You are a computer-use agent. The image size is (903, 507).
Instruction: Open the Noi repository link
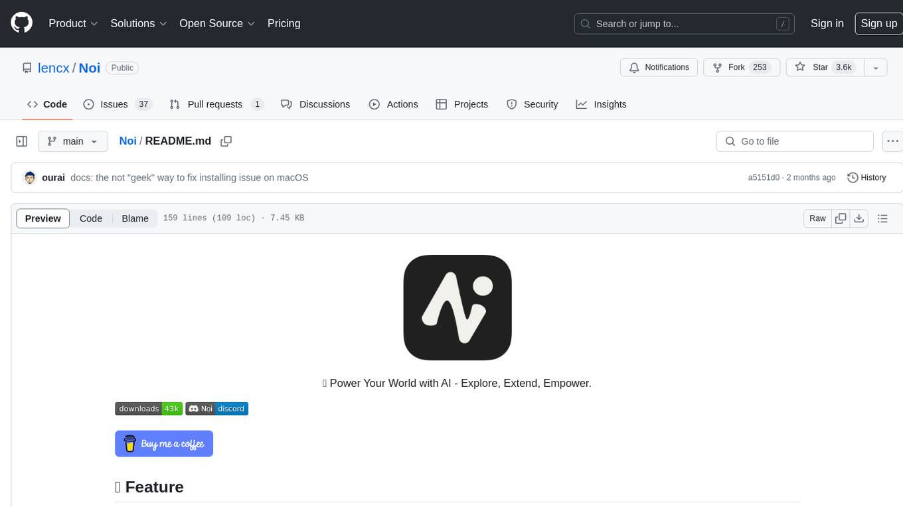(90, 68)
